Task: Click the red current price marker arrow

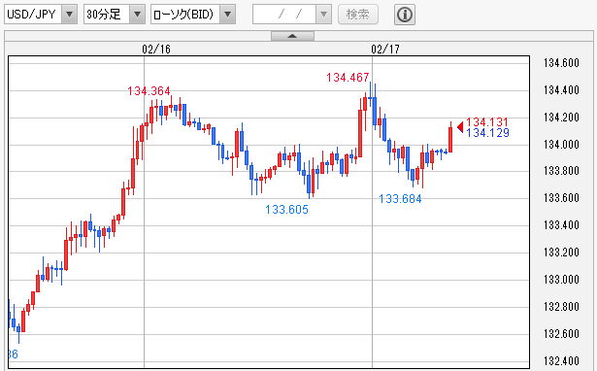Action: point(460,127)
